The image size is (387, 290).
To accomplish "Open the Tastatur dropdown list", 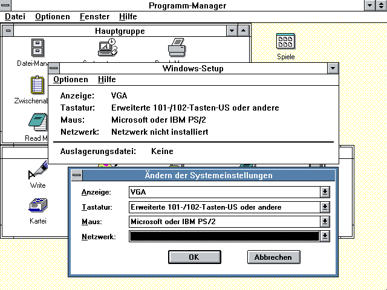I will click(325, 207).
